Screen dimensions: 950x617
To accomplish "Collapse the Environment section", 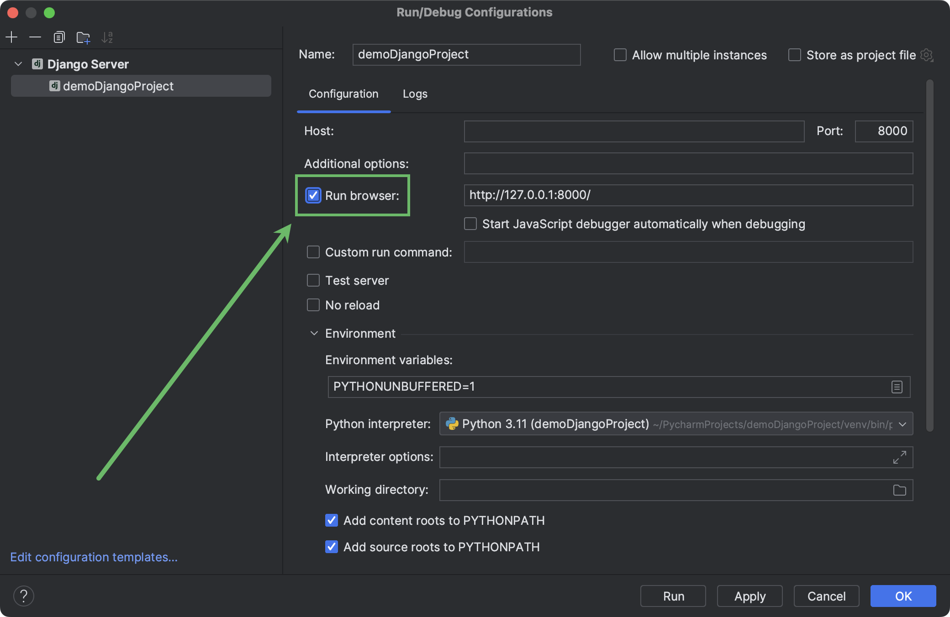I will point(314,333).
